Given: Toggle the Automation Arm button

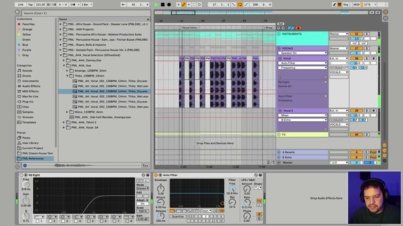Looking at the screenshot, I should pyautogui.click(x=184, y=4).
